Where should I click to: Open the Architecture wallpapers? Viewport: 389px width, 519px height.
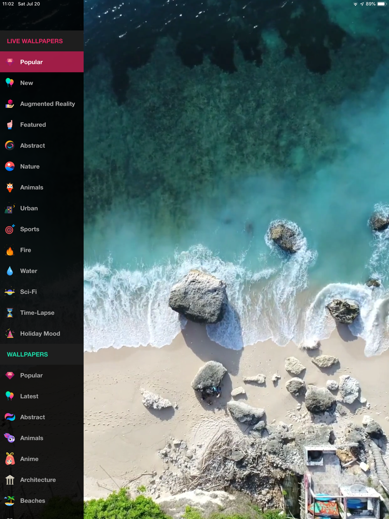(42, 480)
